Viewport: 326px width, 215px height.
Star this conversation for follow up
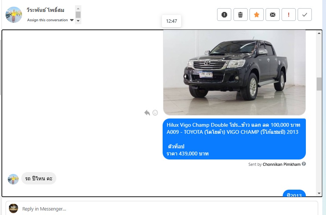pos(257,15)
